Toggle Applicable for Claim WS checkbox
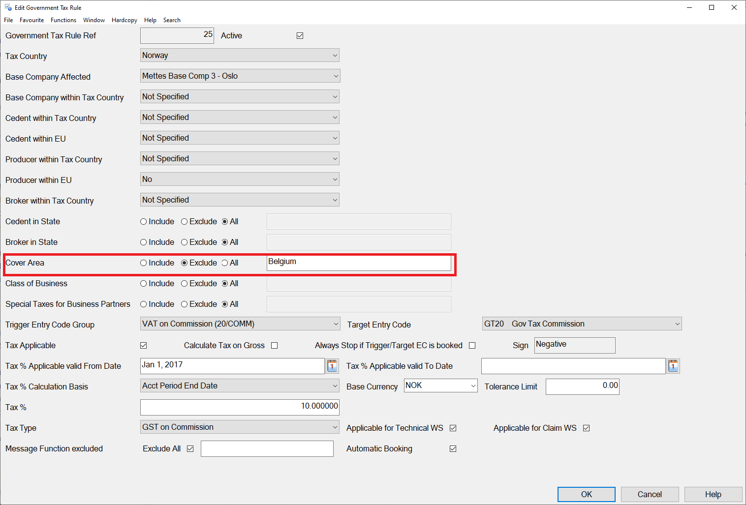 (x=586, y=428)
